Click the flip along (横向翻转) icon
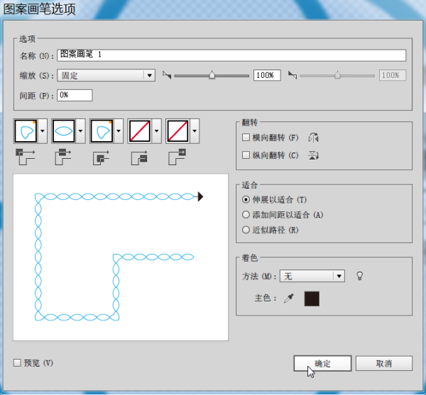Viewport: 426px width, 395px height. [x=314, y=138]
